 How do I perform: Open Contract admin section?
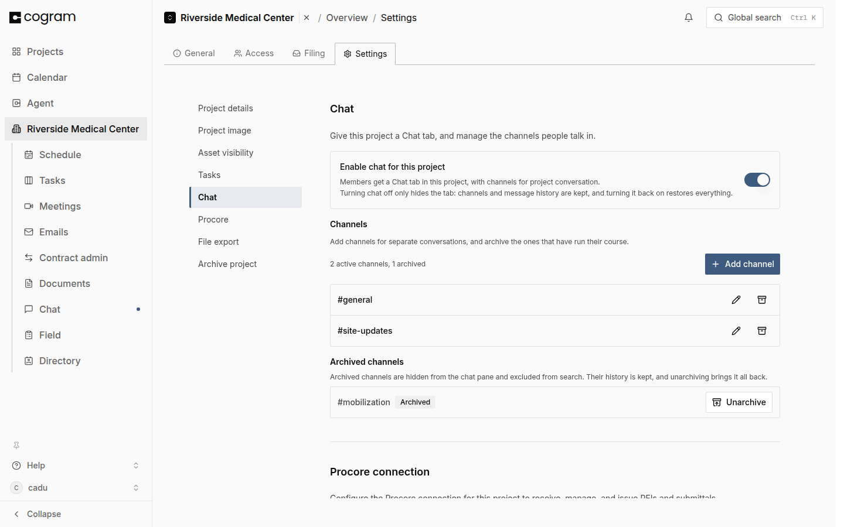click(x=82, y=258)
